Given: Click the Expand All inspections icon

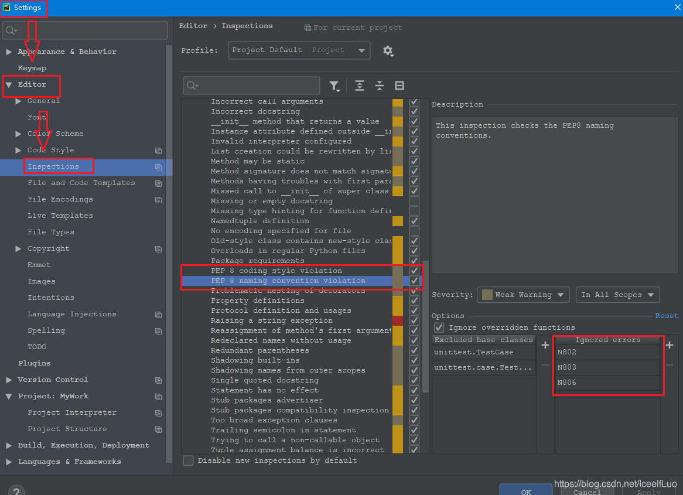Looking at the screenshot, I should point(360,86).
